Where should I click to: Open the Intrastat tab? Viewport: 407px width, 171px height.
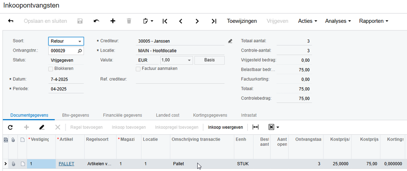[249, 115]
